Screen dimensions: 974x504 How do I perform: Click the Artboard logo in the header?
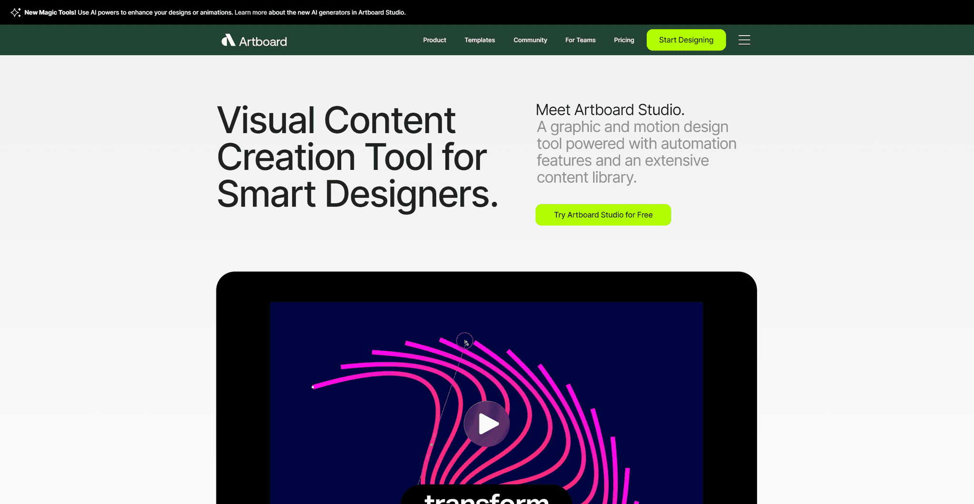(254, 40)
